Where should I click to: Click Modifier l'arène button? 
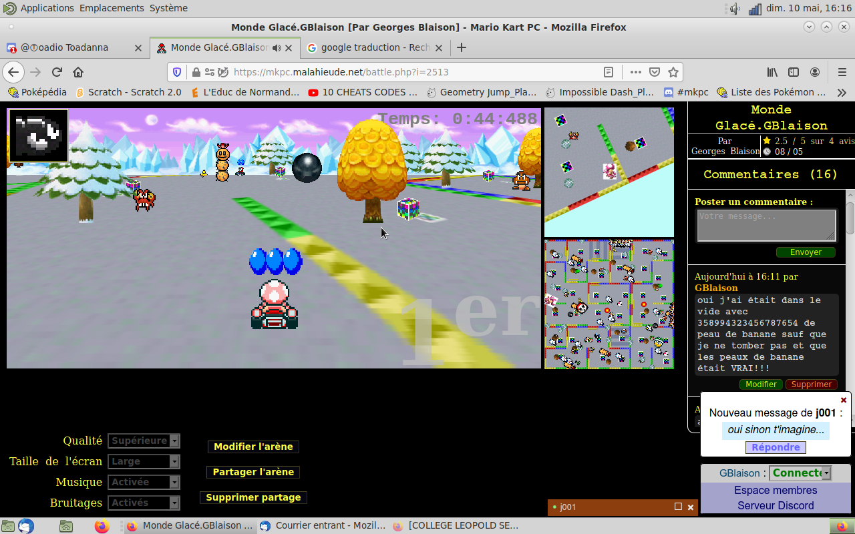(x=253, y=447)
